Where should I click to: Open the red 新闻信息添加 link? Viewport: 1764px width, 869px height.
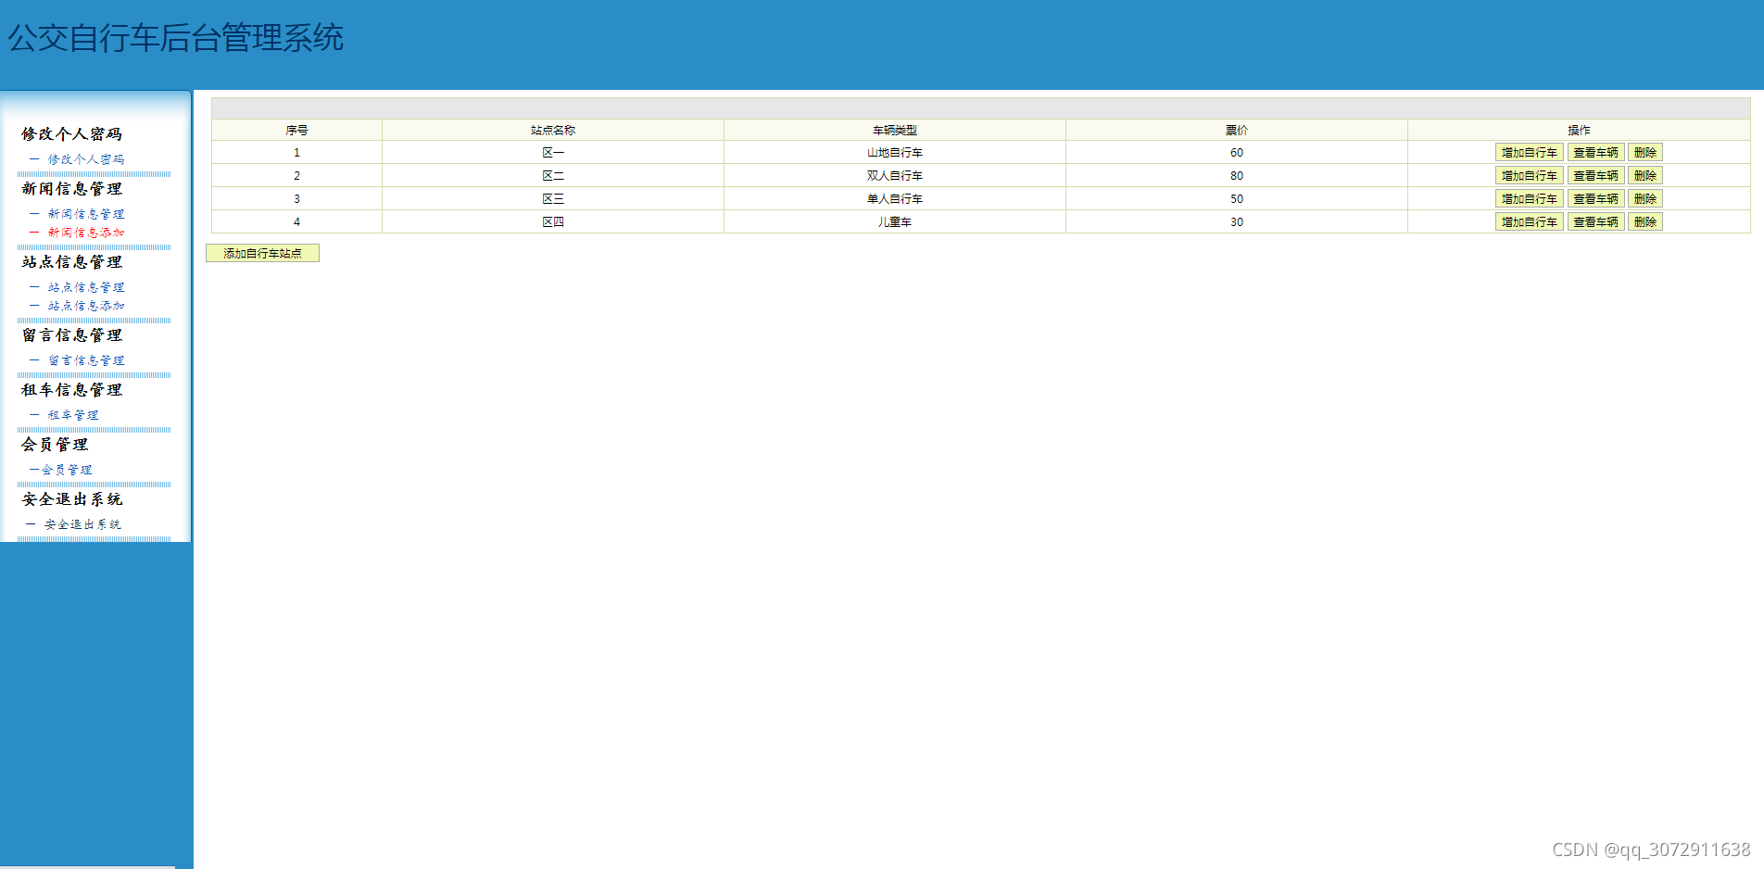pos(86,233)
